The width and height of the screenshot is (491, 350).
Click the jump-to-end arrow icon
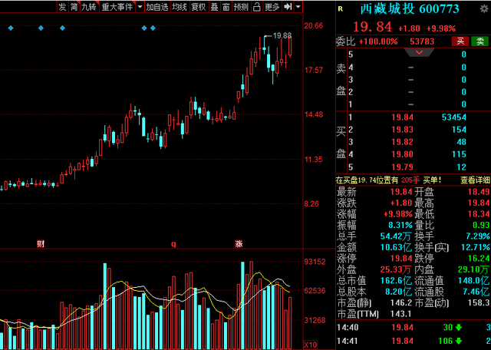pos(288,7)
